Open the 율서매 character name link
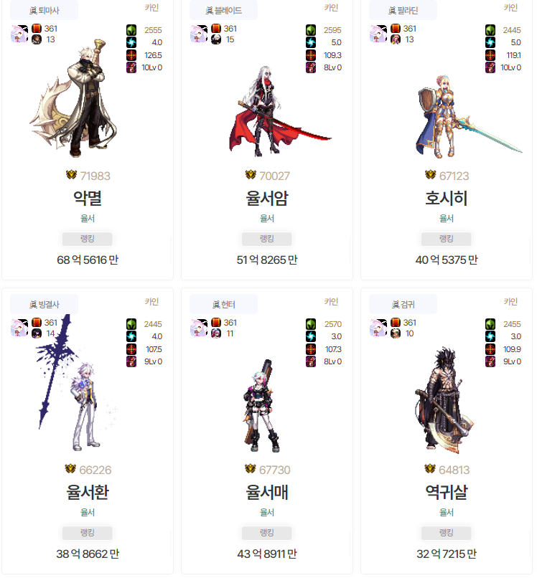The width and height of the screenshot is (537, 578). coord(266,492)
